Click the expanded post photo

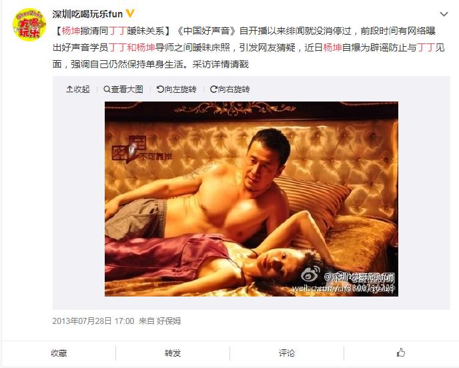(x=252, y=199)
